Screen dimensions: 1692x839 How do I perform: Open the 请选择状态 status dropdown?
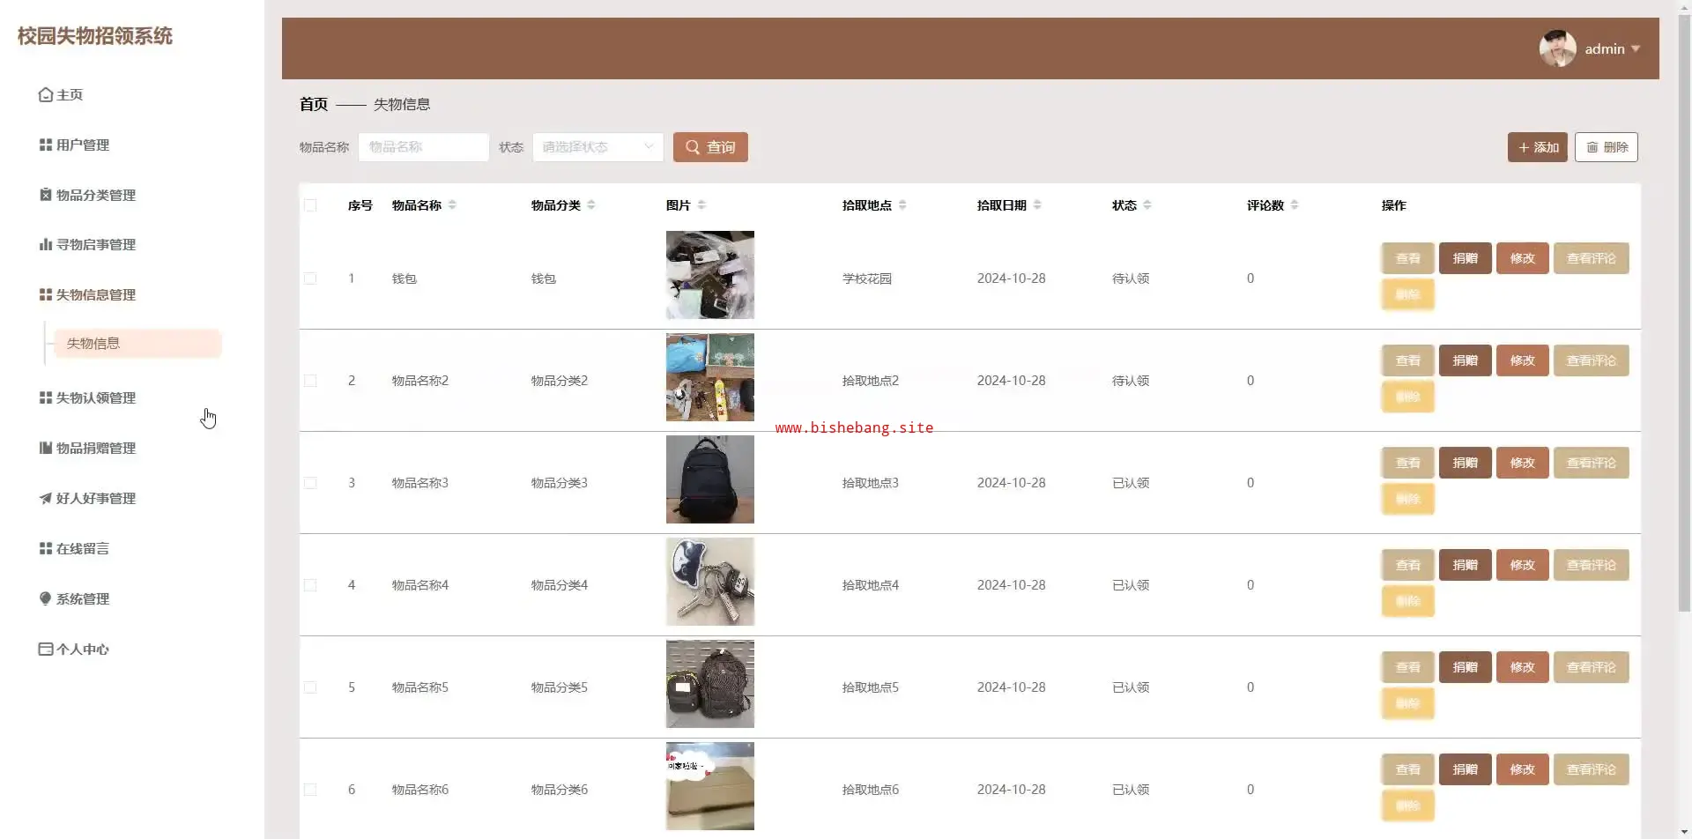click(x=597, y=147)
